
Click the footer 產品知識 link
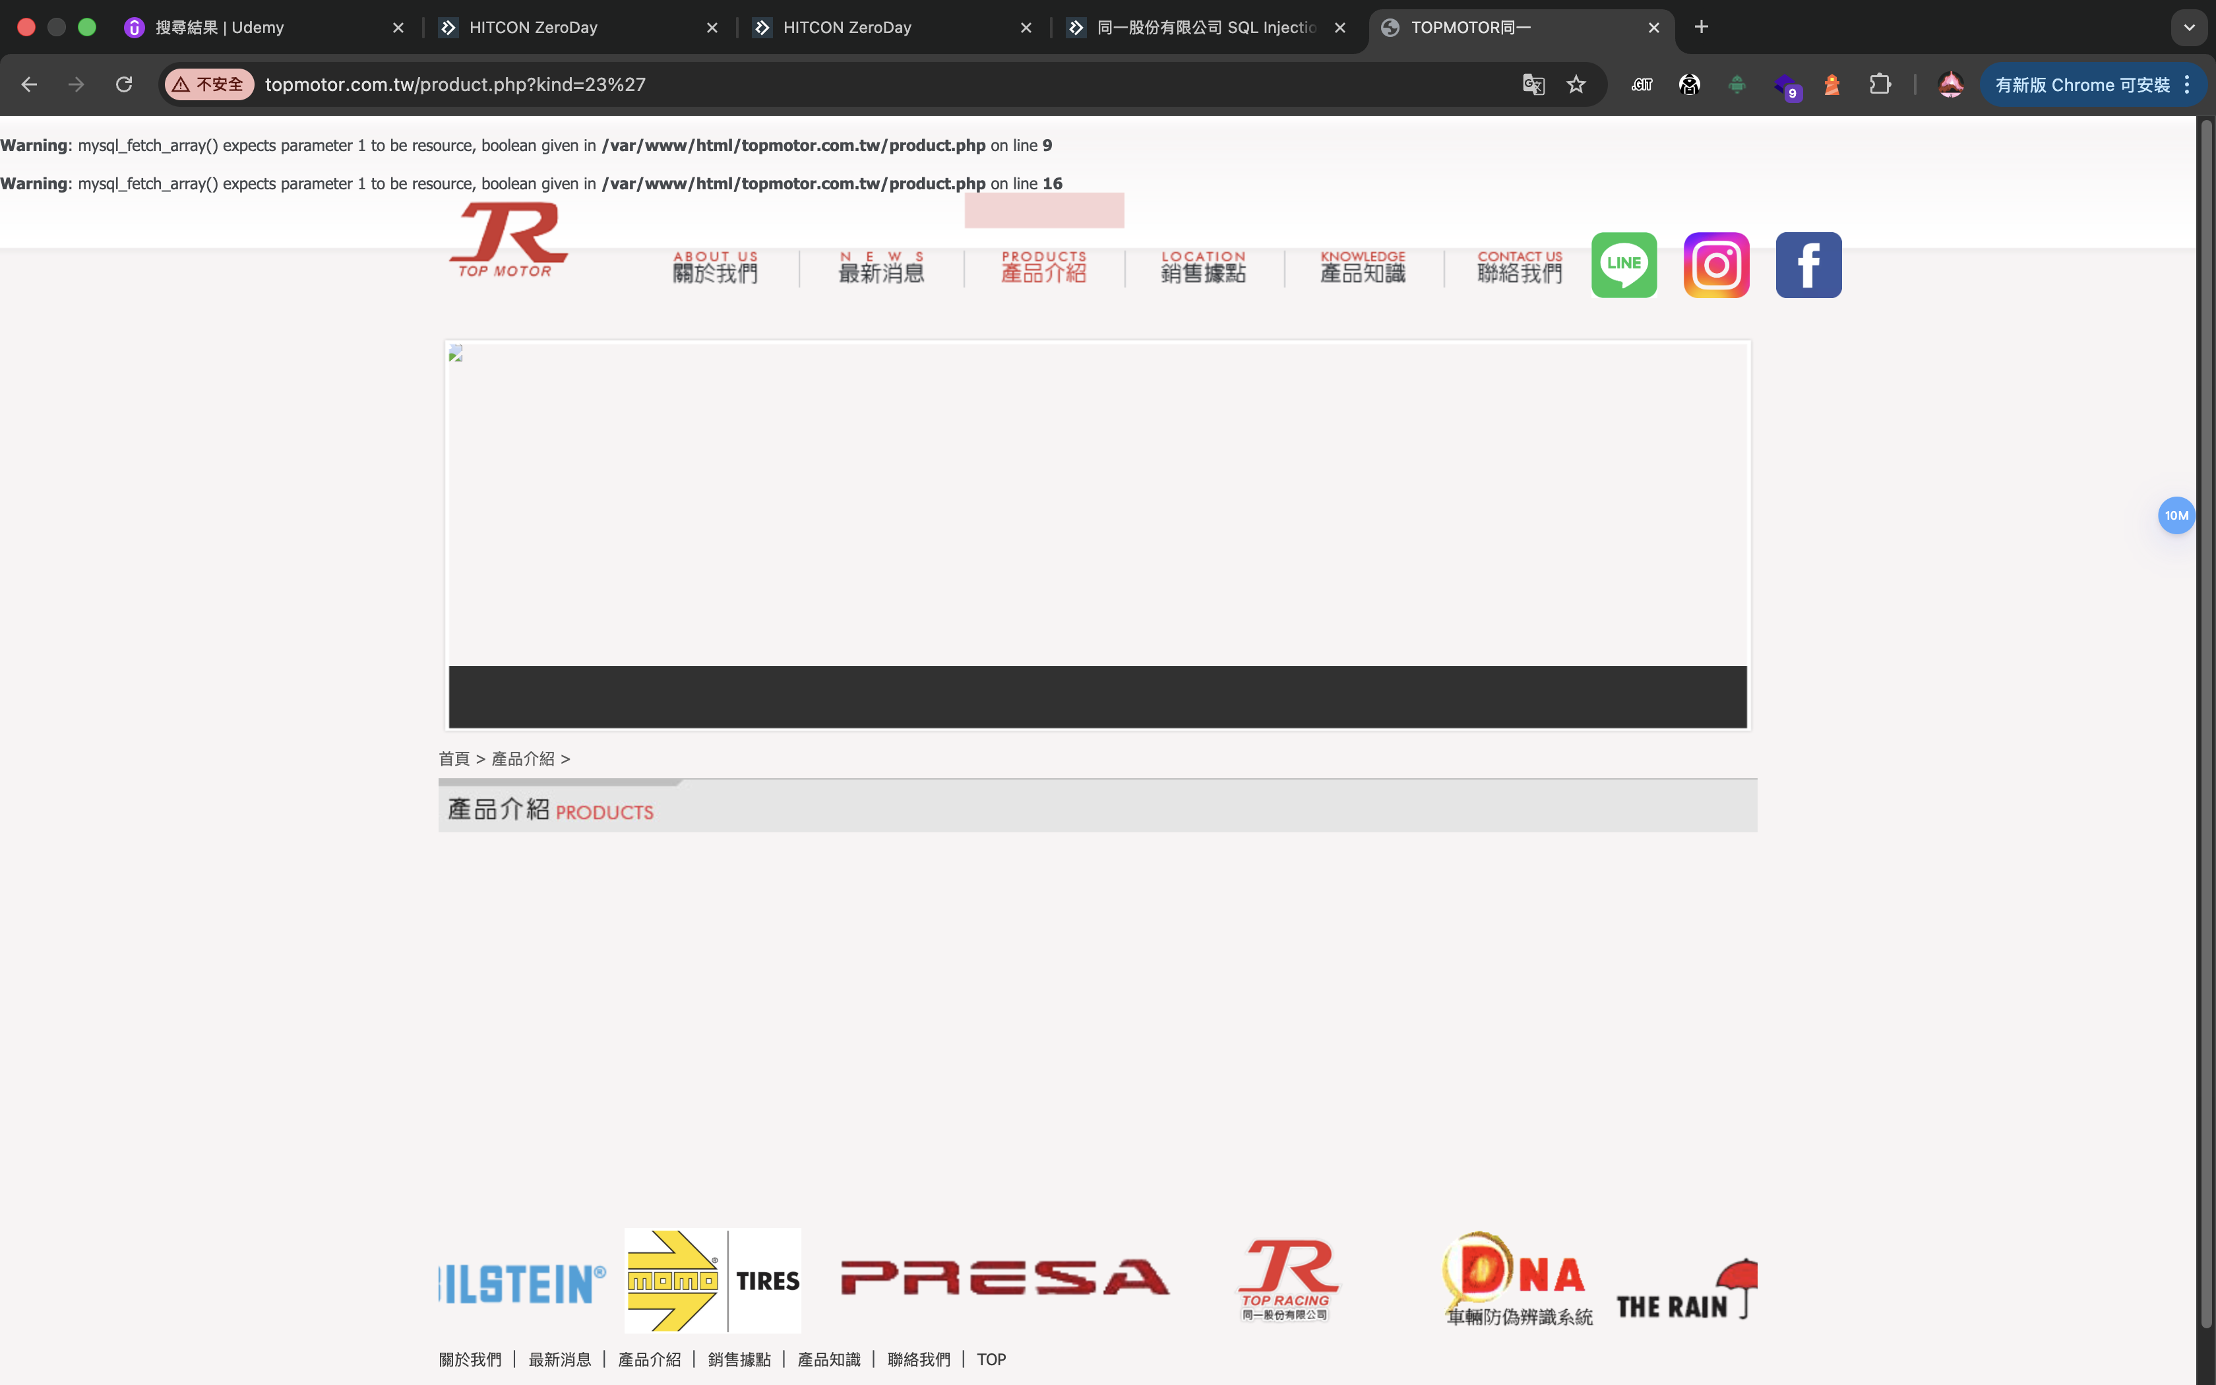coord(829,1359)
